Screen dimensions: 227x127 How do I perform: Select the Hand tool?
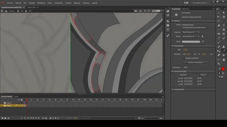[x=224, y=60]
